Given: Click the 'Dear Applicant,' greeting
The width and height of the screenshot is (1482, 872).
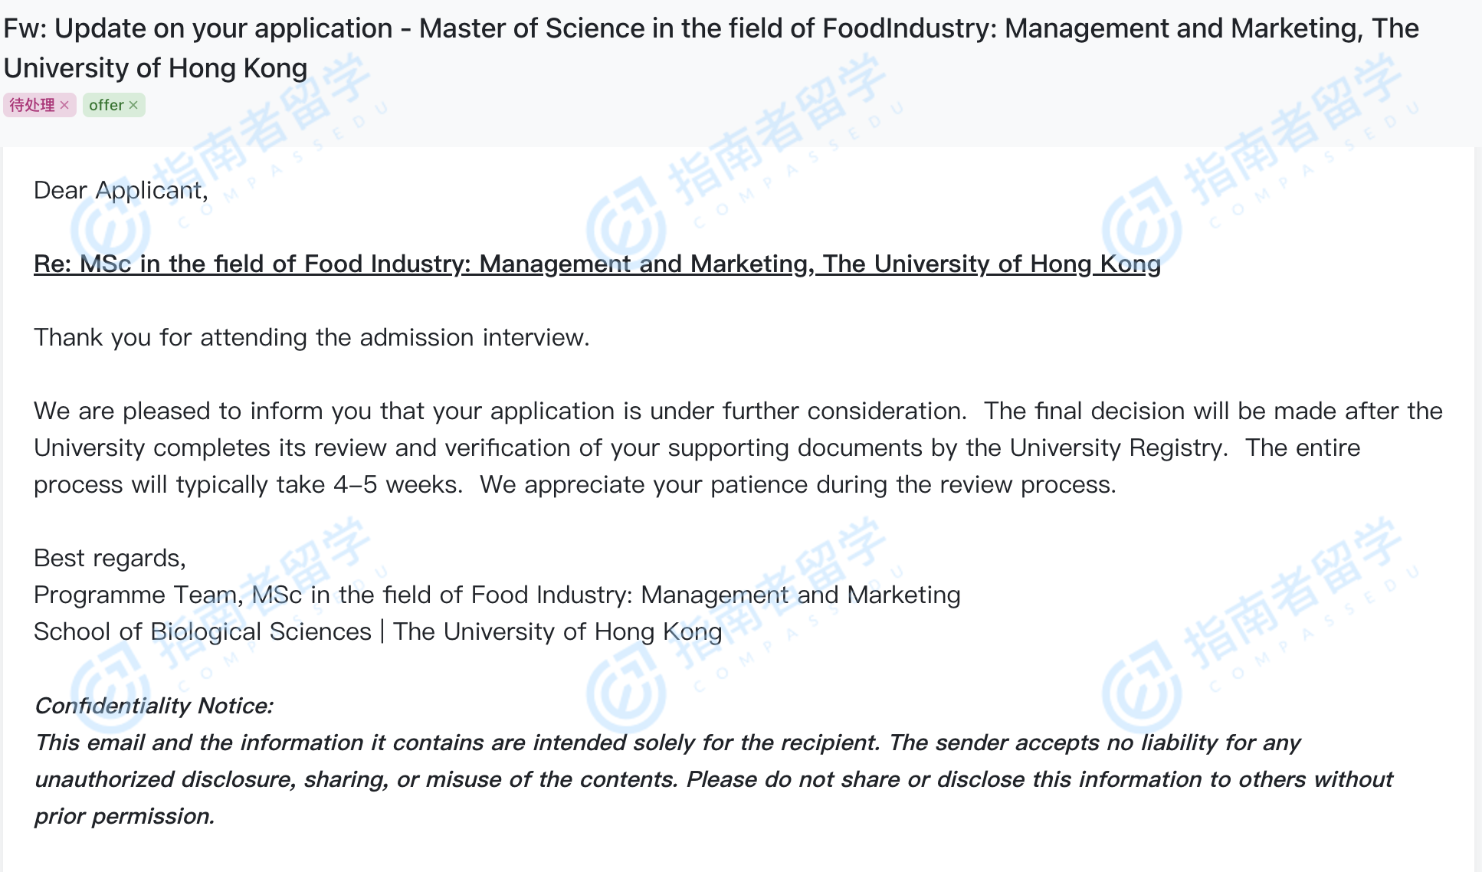Looking at the screenshot, I should [x=120, y=190].
